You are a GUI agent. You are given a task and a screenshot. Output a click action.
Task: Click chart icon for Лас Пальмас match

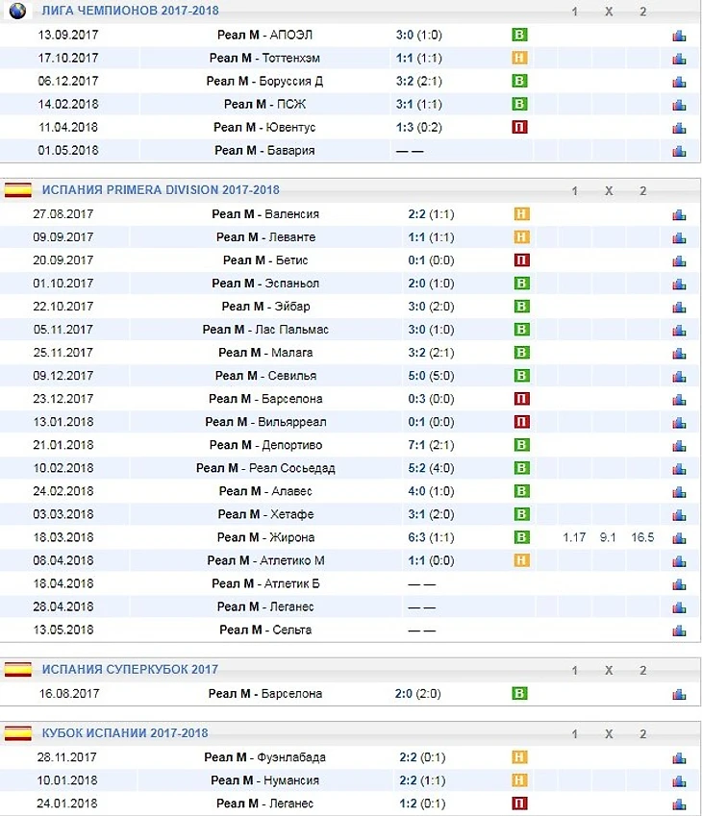[x=679, y=330]
